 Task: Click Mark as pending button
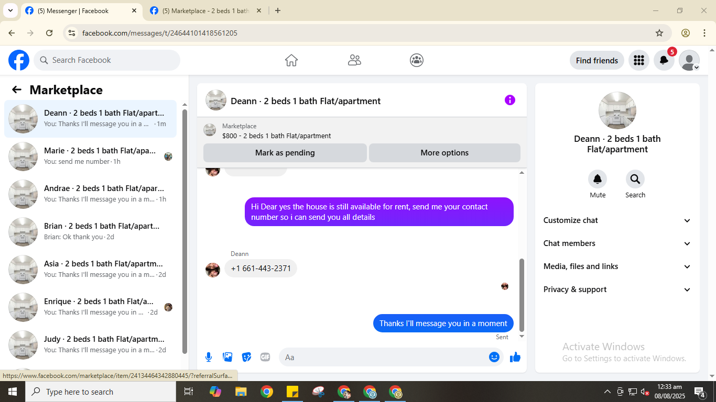(285, 153)
